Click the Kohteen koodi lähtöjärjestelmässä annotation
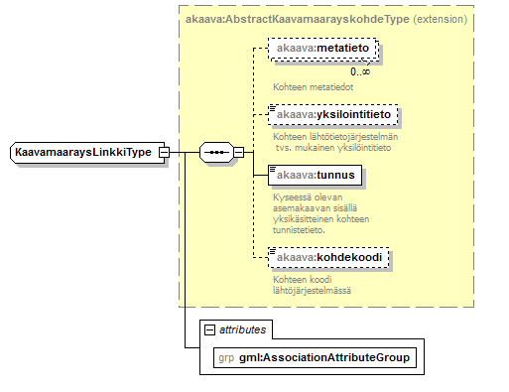The width and height of the screenshot is (509, 392). tap(312, 285)
